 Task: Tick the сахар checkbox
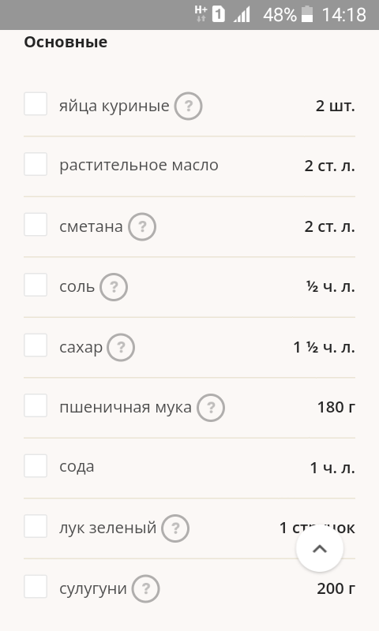[x=36, y=345]
